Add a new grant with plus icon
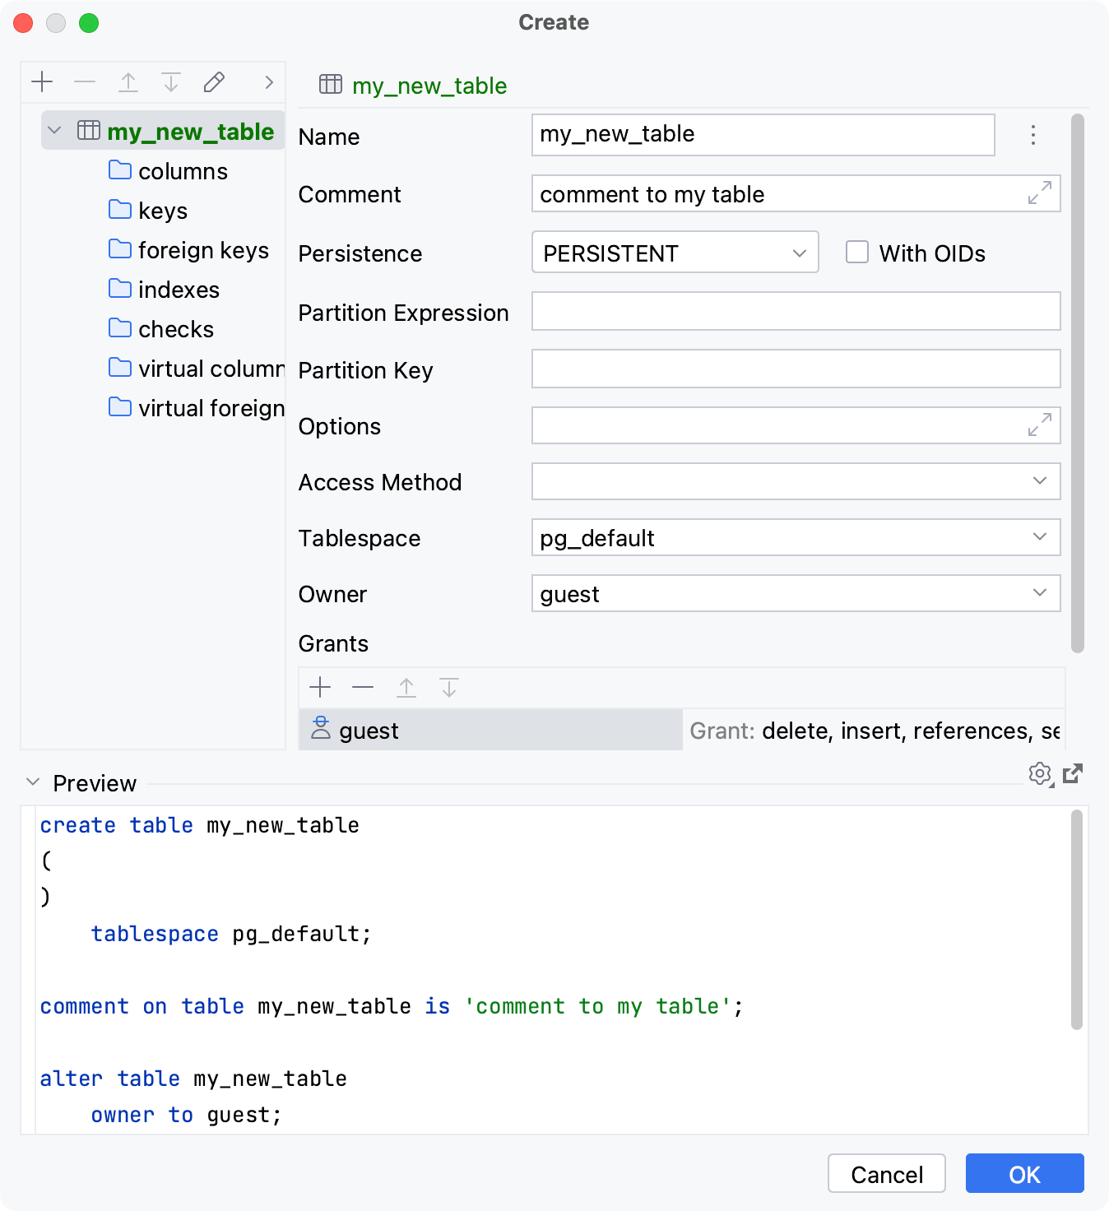This screenshot has width=1109, height=1211. click(x=320, y=687)
